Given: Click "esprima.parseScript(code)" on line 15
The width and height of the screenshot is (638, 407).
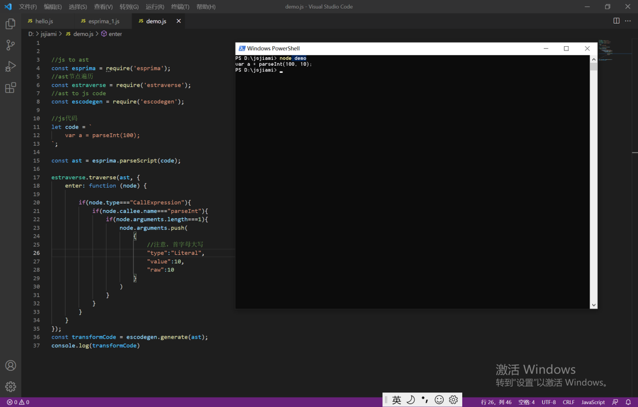Looking at the screenshot, I should click(x=136, y=161).
